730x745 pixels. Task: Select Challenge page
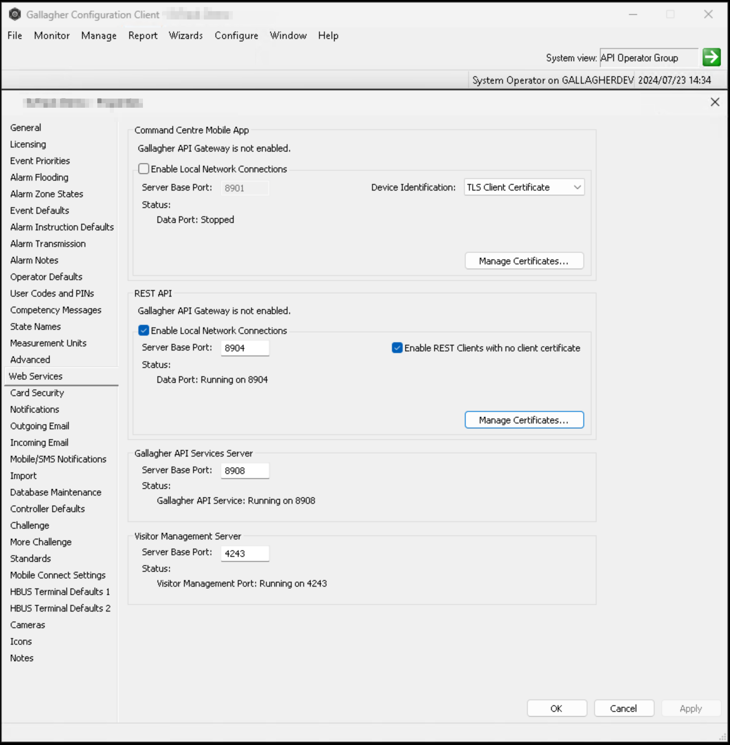[30, 525]
